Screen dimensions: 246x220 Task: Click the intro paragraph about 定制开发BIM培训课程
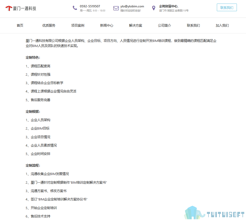[121, 43]
